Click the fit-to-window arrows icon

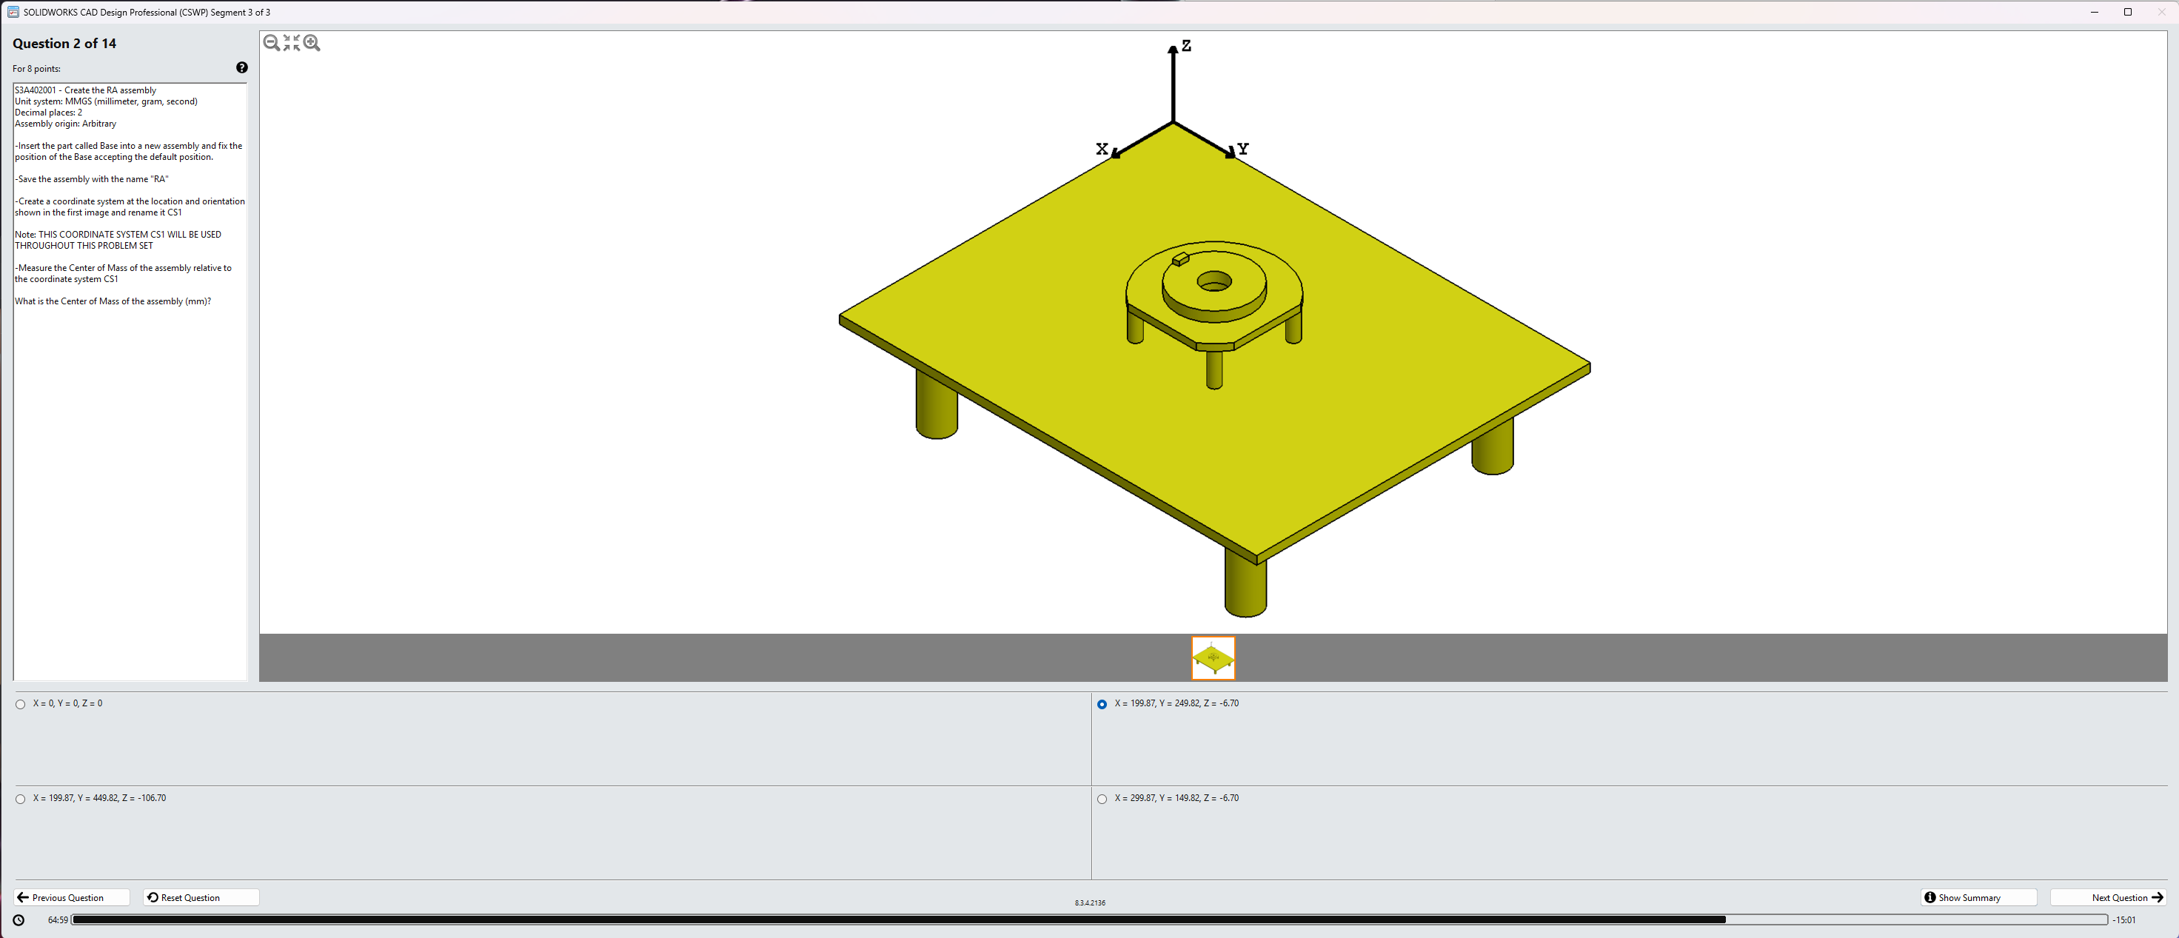(292, 43)
